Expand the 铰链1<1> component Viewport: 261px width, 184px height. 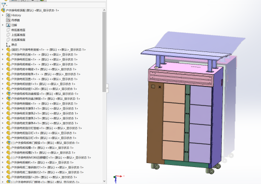pyautogui.click(x=3, y=84)
